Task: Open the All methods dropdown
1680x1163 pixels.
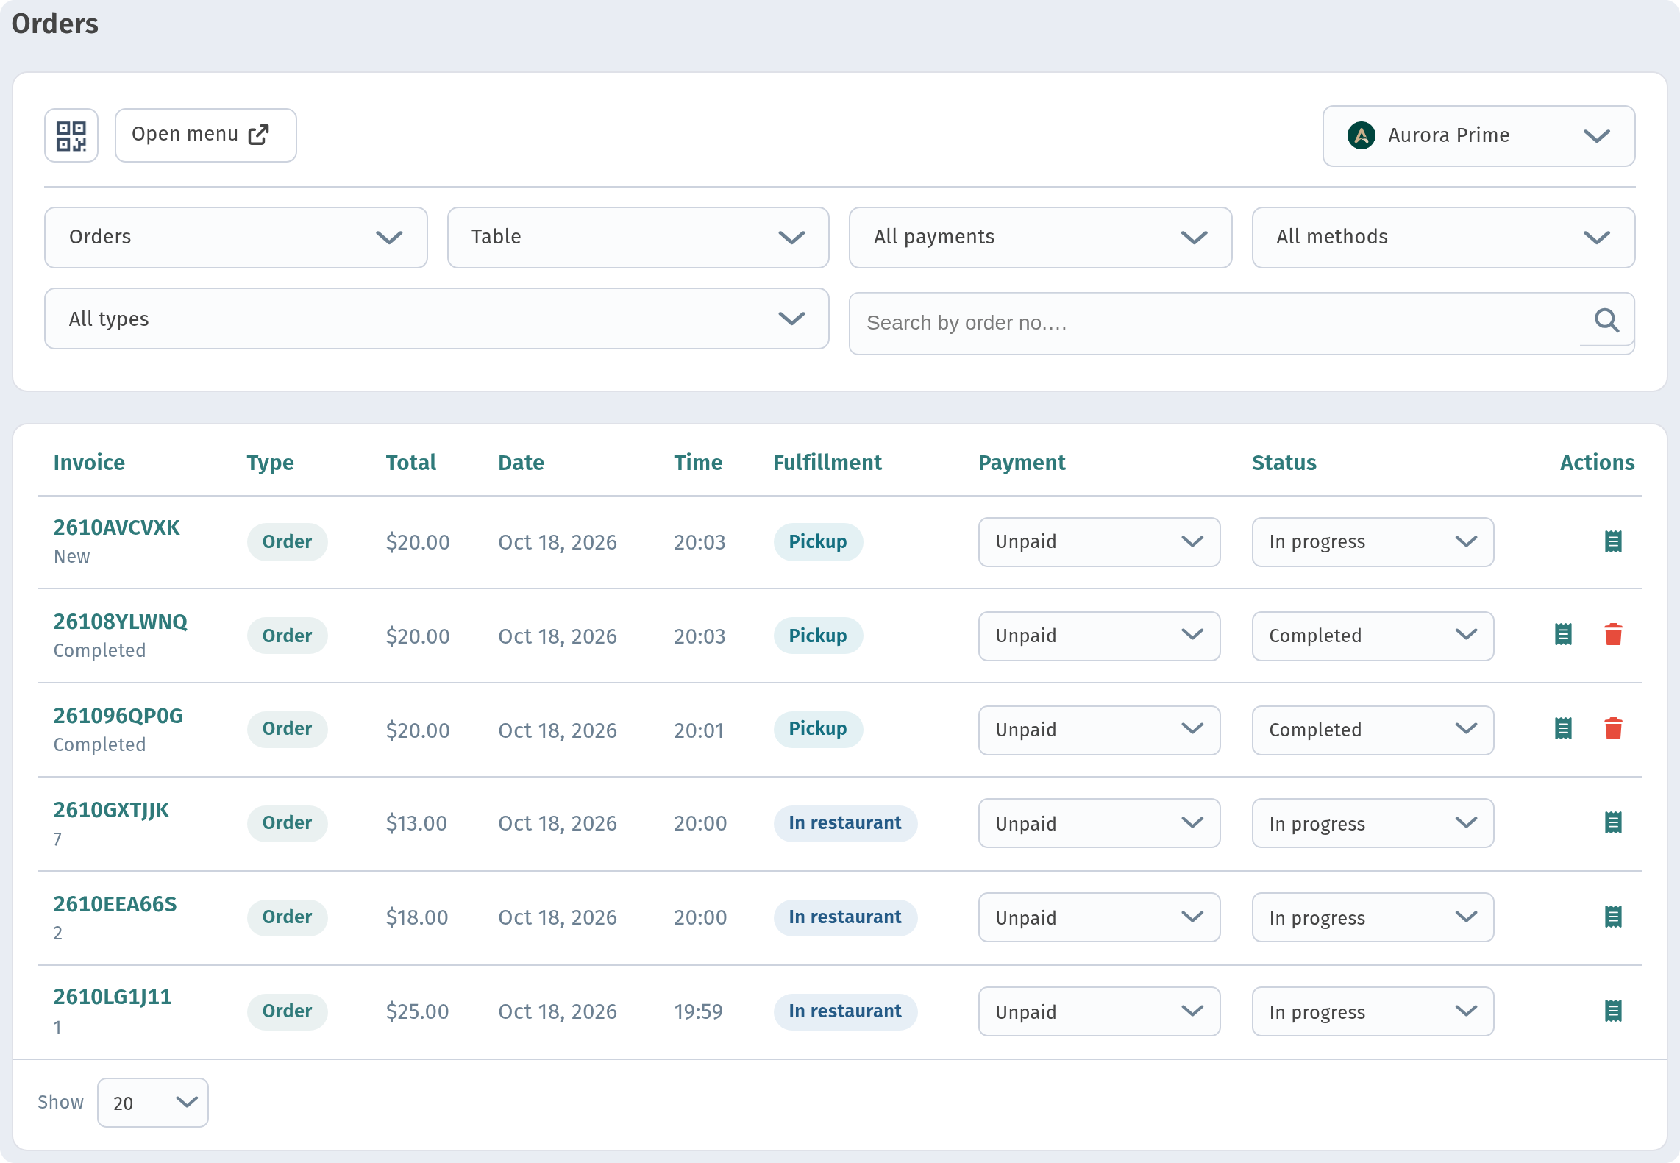Action: tap(1444, 238)
